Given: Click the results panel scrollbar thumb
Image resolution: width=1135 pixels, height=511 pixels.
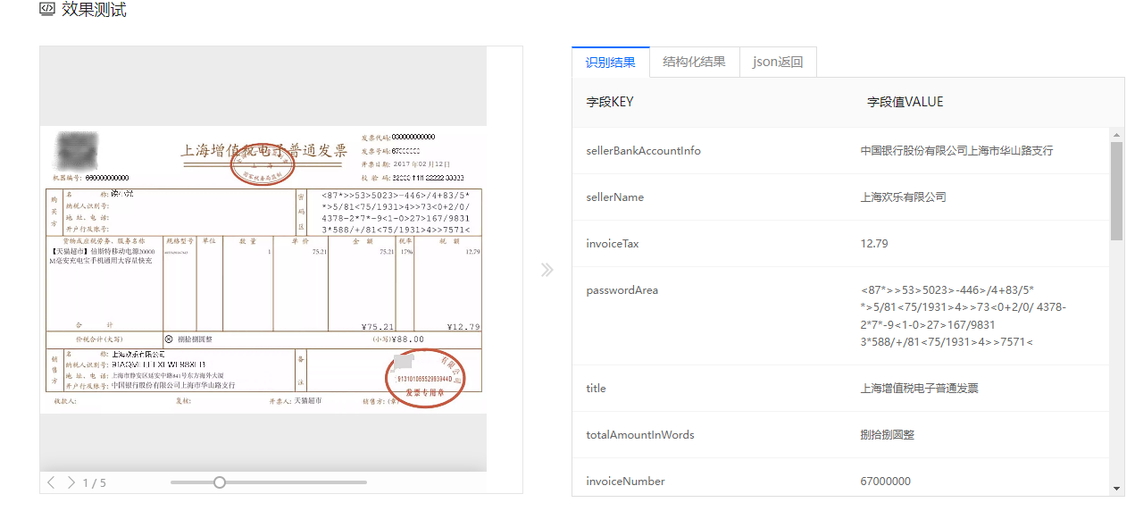Looking at the screenshot, I should (1117, 190).
